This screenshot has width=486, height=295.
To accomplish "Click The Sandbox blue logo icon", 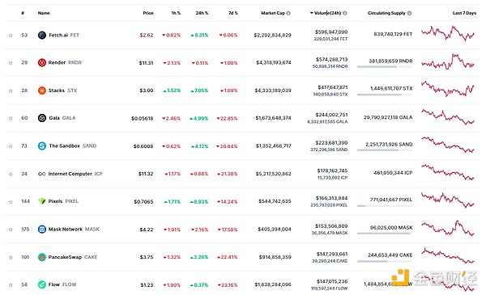I will point(42,145).
